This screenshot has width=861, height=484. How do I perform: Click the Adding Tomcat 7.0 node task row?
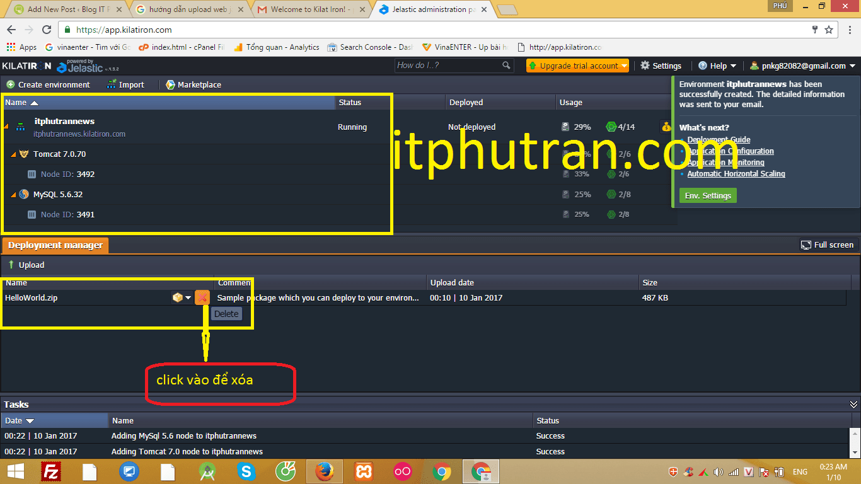click(425, 451)
